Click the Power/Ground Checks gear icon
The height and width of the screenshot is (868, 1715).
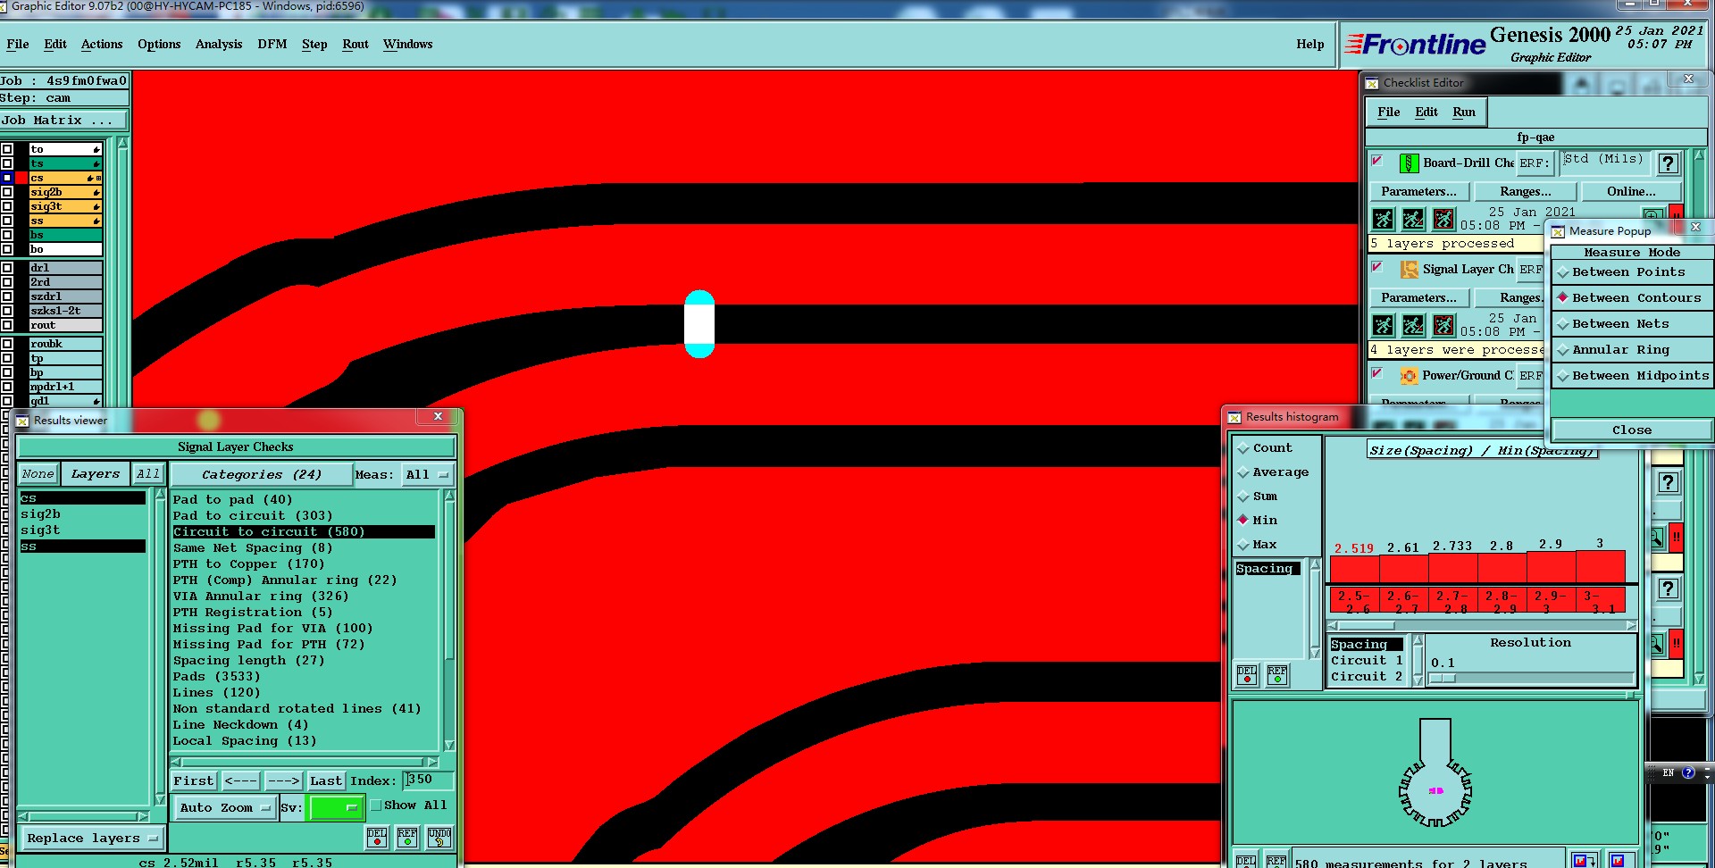(1409, 376)
